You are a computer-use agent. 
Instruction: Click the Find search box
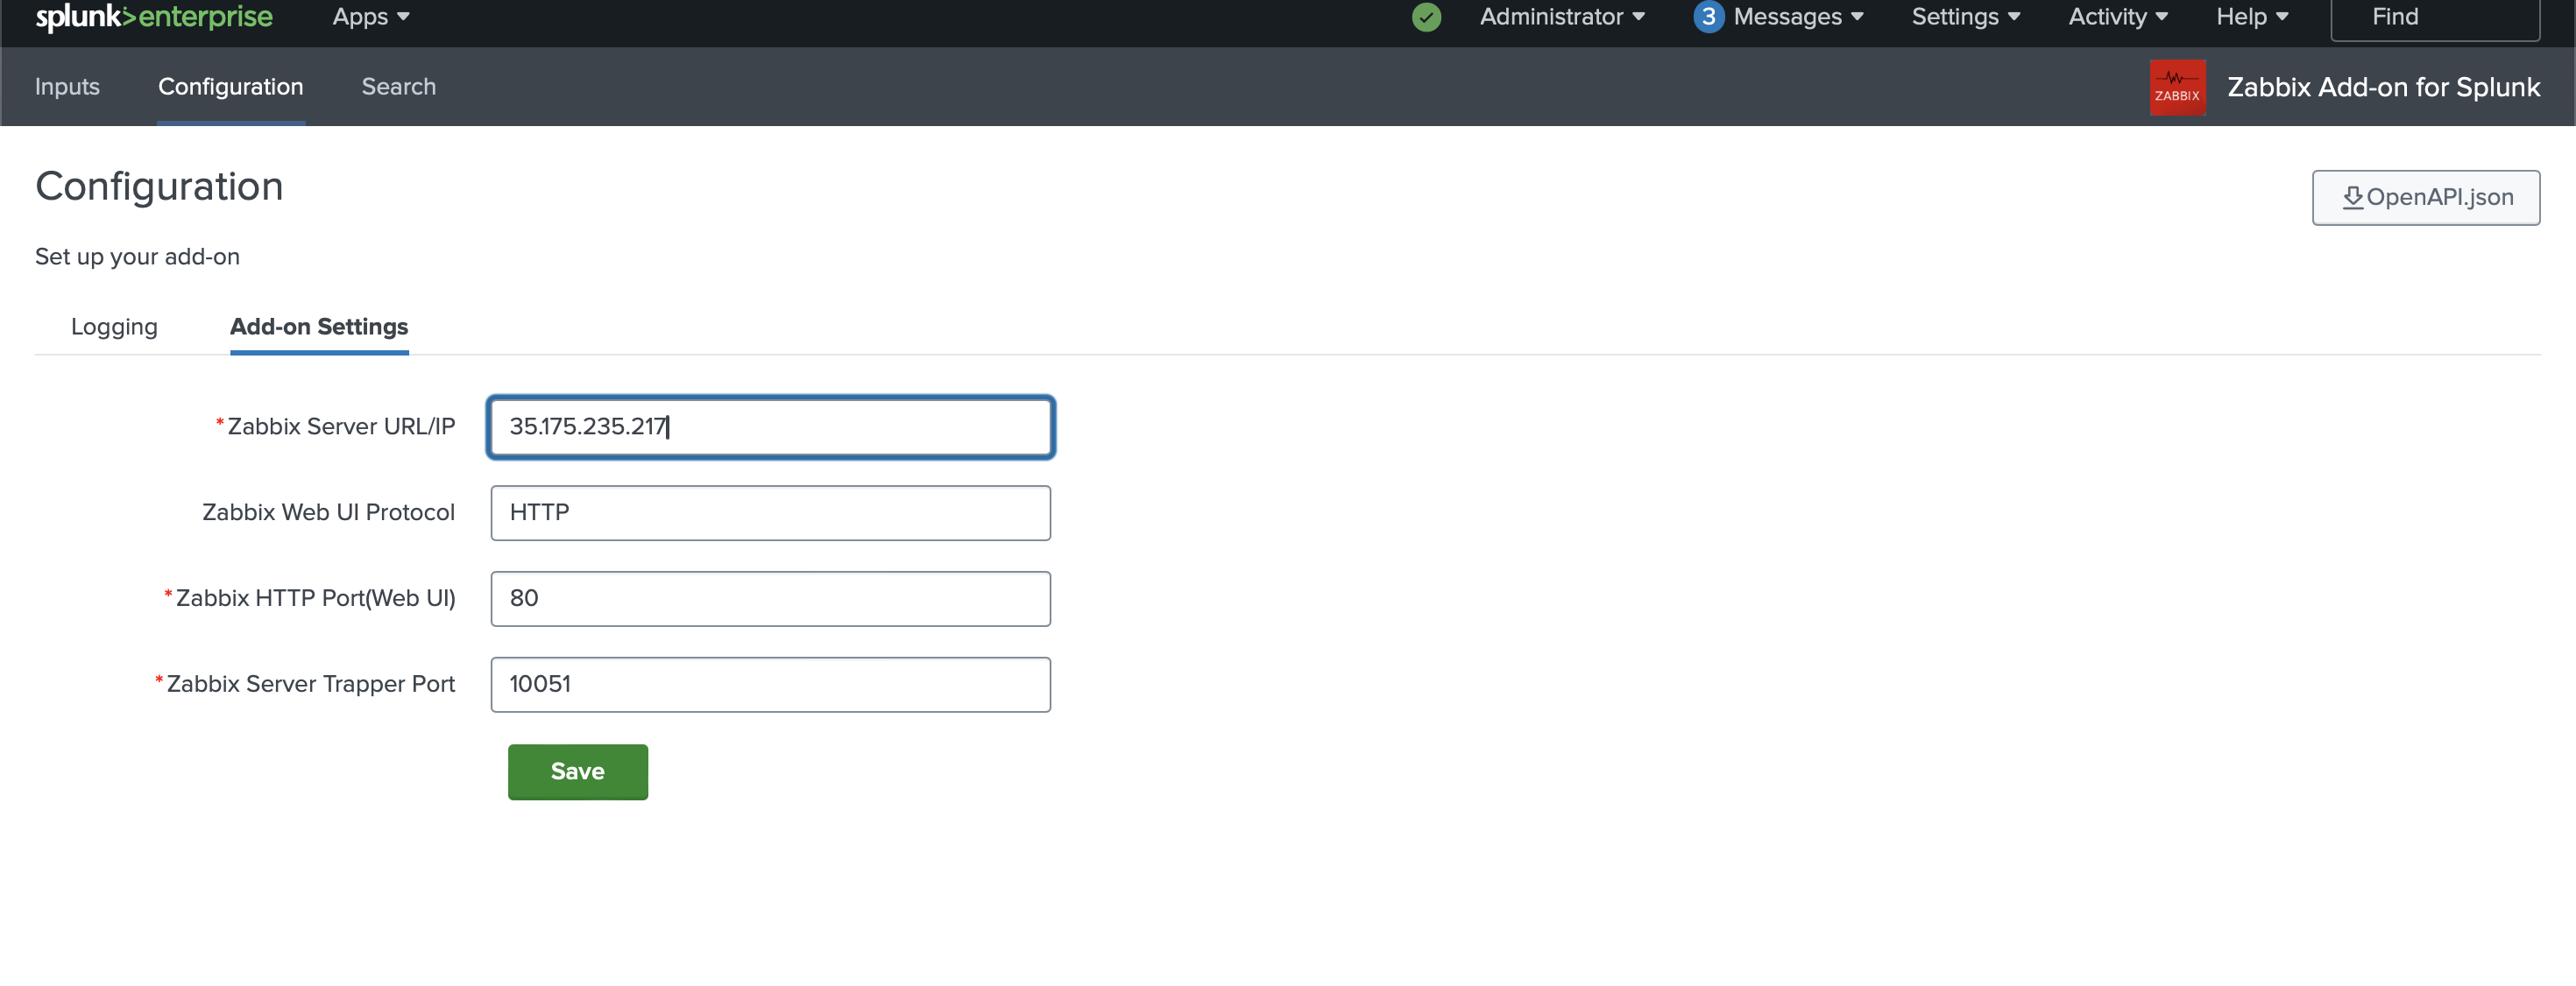coord(2434,18)
